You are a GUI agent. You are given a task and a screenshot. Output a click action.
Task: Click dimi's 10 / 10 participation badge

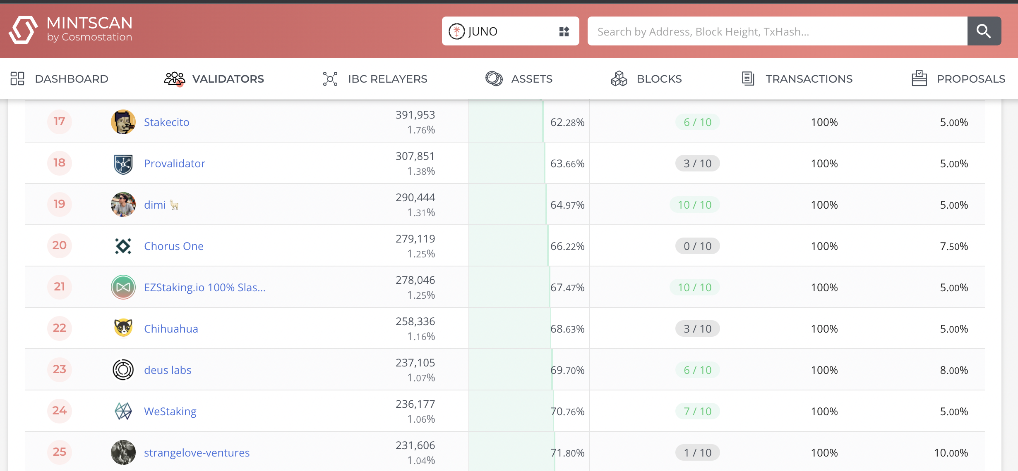[694, 205]
